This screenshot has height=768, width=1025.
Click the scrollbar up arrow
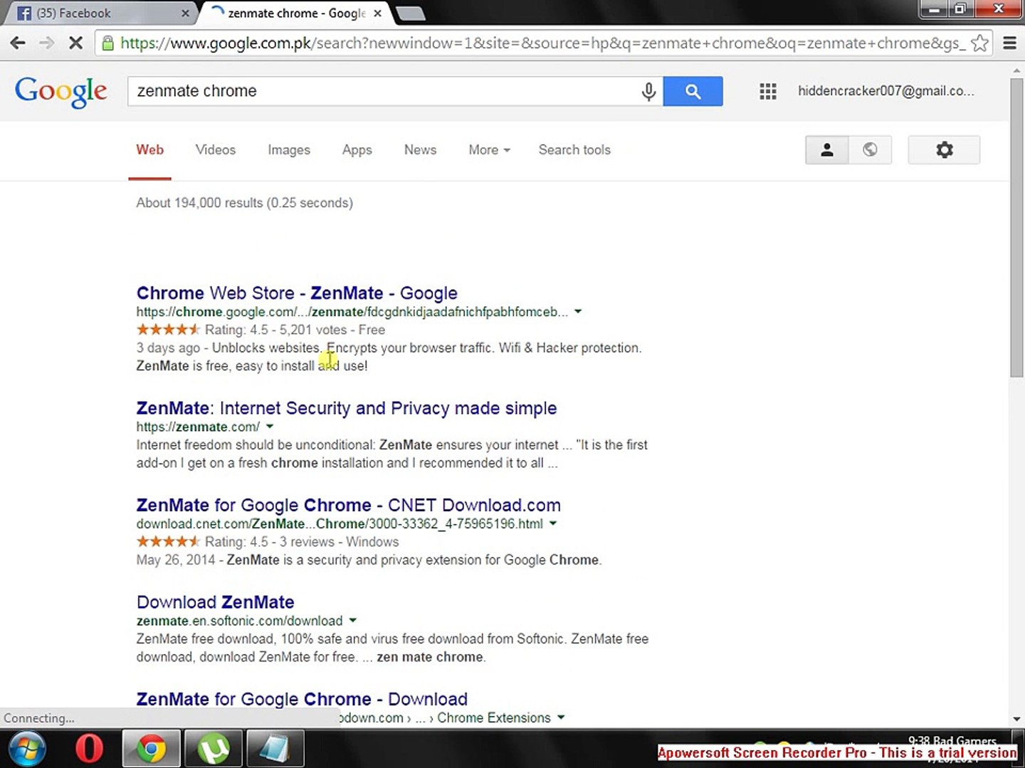(x=1016, y=71)
